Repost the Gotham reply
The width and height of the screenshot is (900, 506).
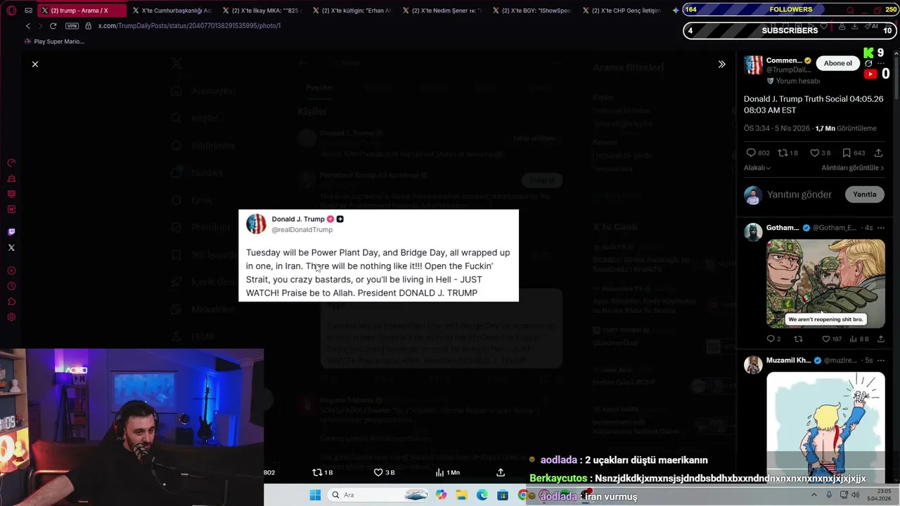[798, 339]
